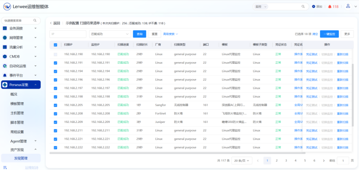Click the 扫描IP column header
The width and height of the screenshot is (359, 170).
pyautogui.click(x=68, y=45)
